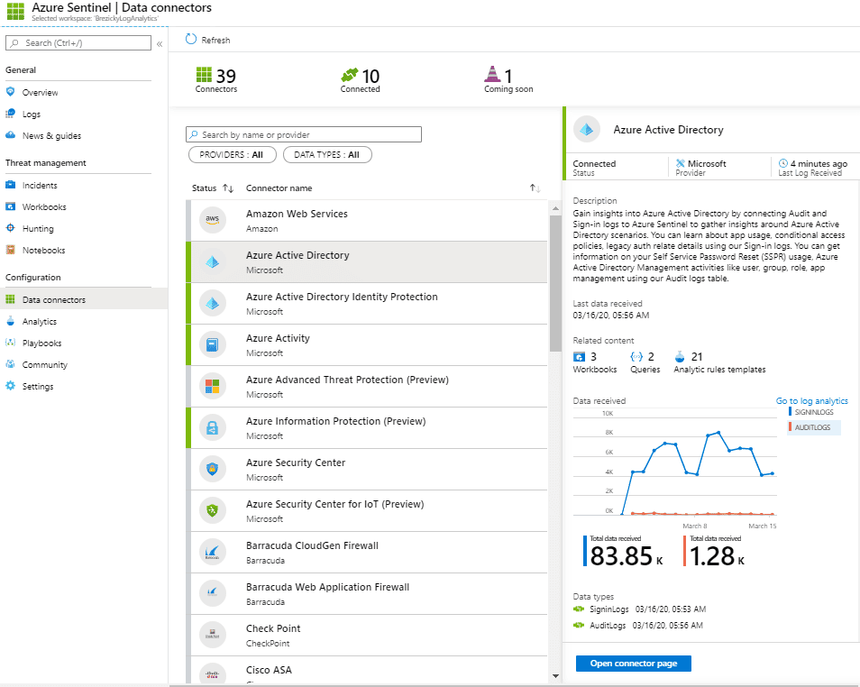
Task: Click the Azure Information Protection lock icon
Action: pyautogui.click(x=212, y=427)
